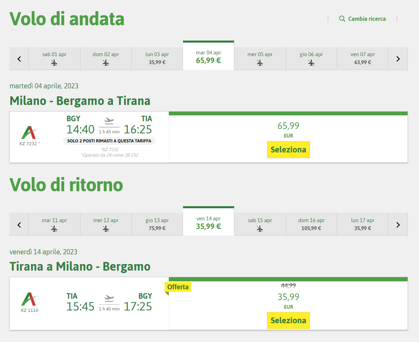The width and height of the screenshot is (419, 342).
Task: Show later return dates with right arrow
Action: click(398, 225)
